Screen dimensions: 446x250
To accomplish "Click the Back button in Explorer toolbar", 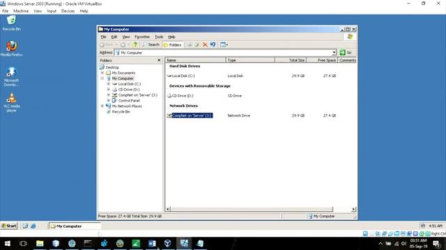I will 107,44.
